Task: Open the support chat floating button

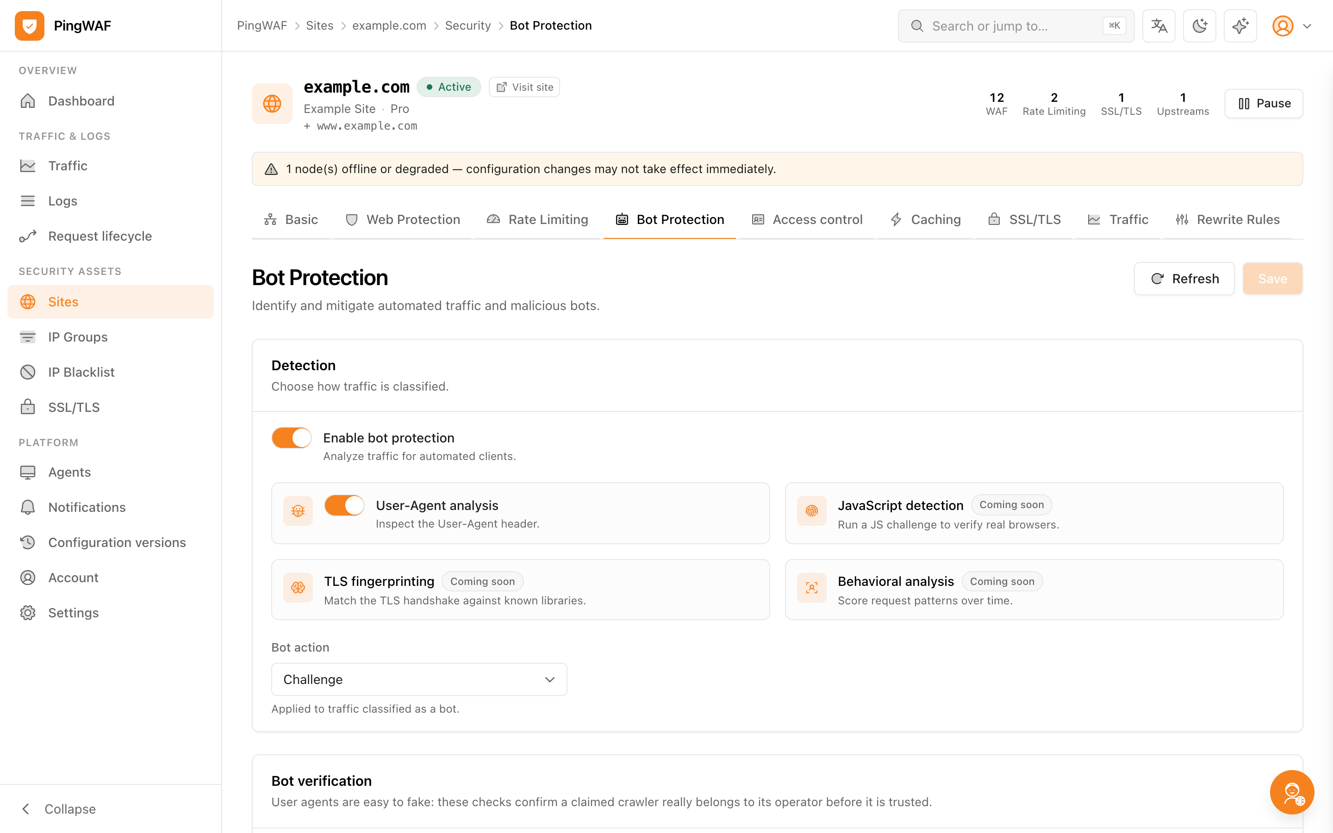Action: pyautogui.click(x=1292, y=792)
